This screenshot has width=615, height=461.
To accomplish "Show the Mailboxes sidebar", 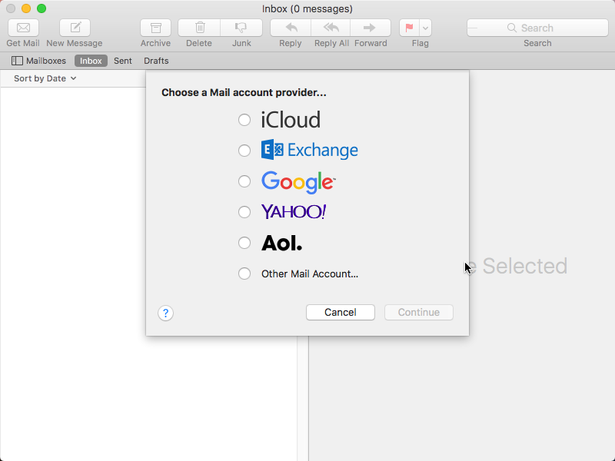I will tap(38, 61).
